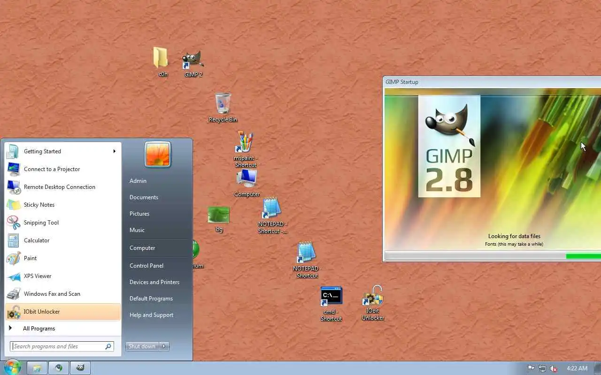Viewport: 601px width, 375px height.
Task: Open XPS Viewer
Action: [x=63, y=276]
